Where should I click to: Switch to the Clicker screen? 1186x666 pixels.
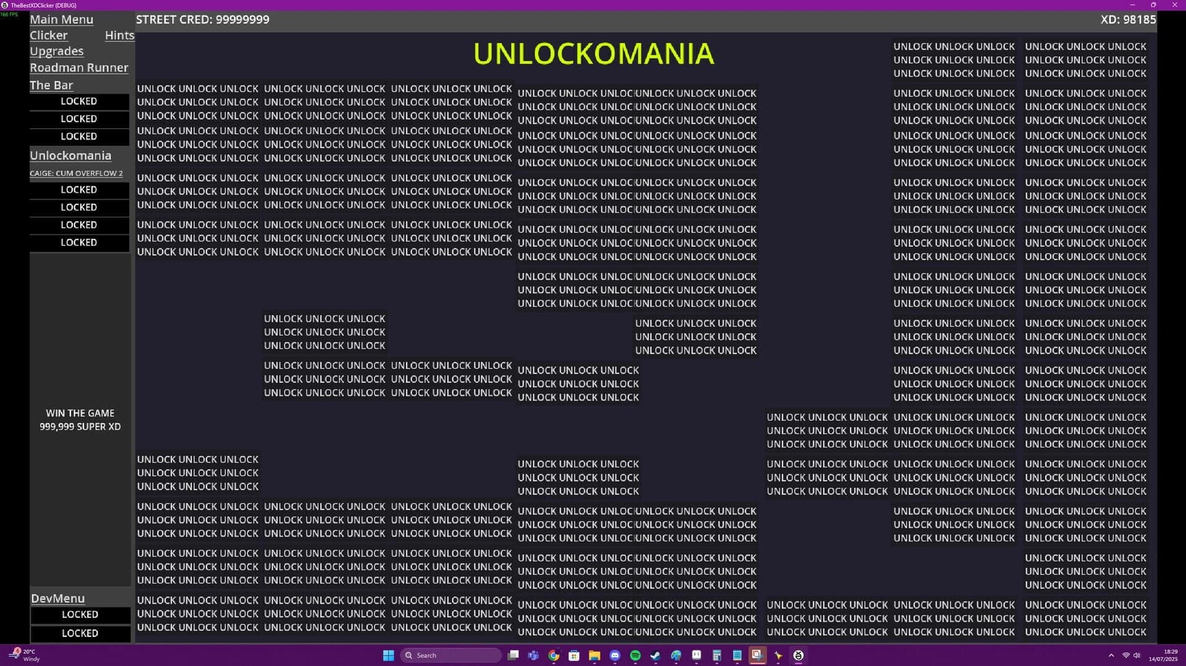click(48, 35)
